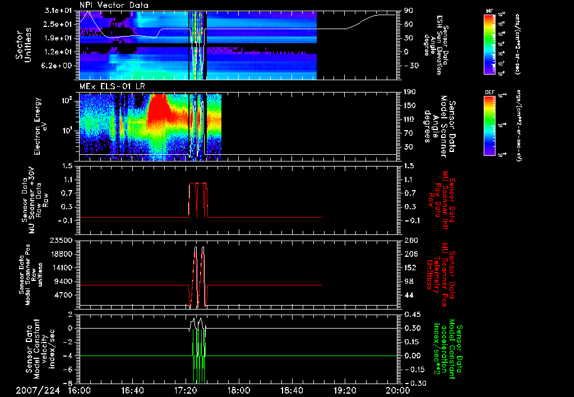Select the 'MU Scanner +30V' axis label
Viewport: 574px width, 397px height.
33,200
